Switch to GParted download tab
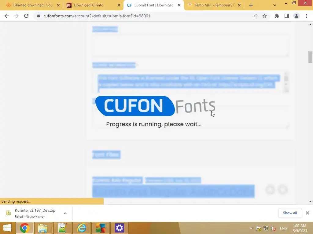 33,5
